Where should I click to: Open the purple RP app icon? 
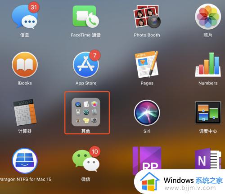click(x=147, y=159)
